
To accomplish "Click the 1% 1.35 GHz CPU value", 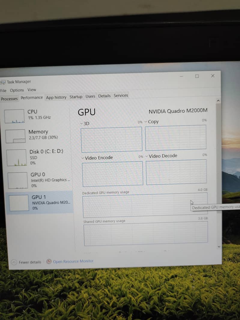I will (39, 118).
